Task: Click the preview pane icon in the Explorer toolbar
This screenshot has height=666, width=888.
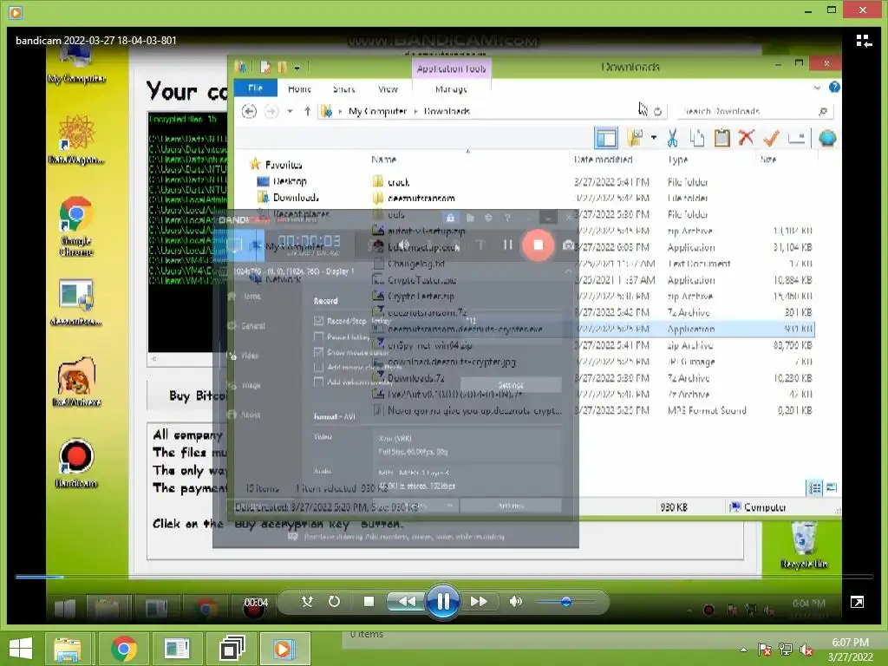Action: [606, 138]
